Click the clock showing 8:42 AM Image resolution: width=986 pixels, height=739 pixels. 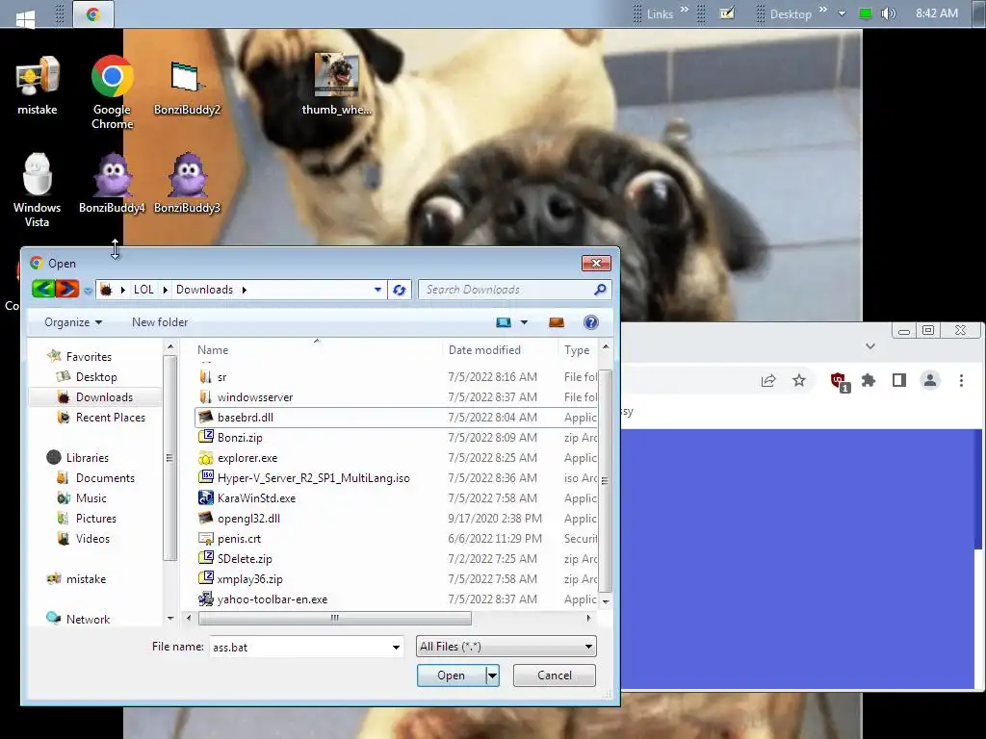(x=936, y=13)
